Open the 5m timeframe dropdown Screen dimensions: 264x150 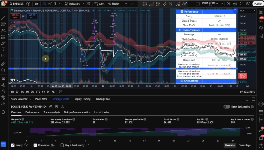click(x=37, y=3)
